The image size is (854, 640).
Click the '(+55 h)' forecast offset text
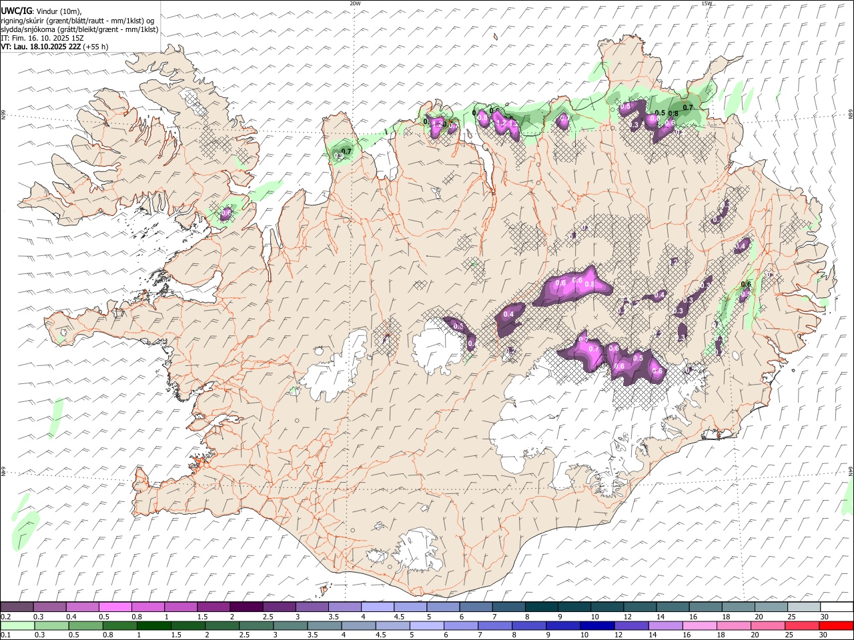96,47
